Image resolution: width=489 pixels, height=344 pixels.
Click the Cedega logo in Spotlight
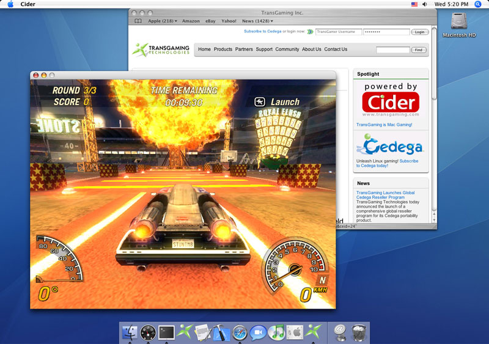coord(389,144)
